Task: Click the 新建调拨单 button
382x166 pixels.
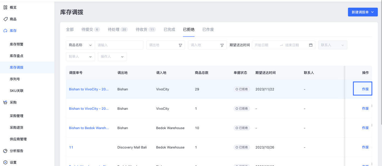Action: coord(363,12)
